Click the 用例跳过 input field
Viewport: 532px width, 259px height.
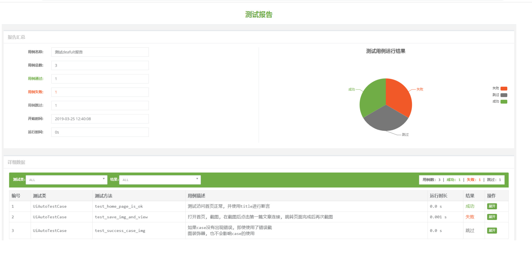pos(100,106)
